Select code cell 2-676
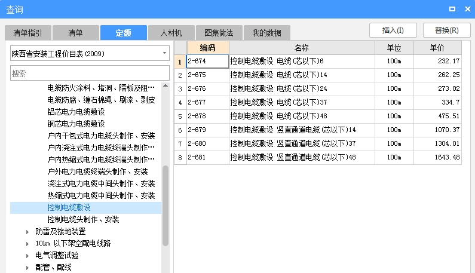Image resolution: width=475 pixels, height=273 pixels. coord(208,89)
